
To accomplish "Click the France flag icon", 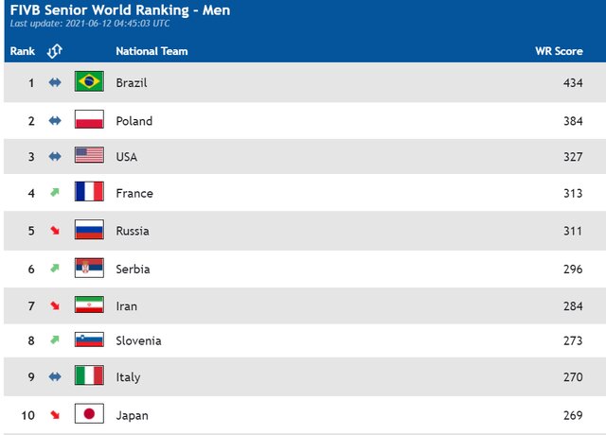I will coord(89,191).
